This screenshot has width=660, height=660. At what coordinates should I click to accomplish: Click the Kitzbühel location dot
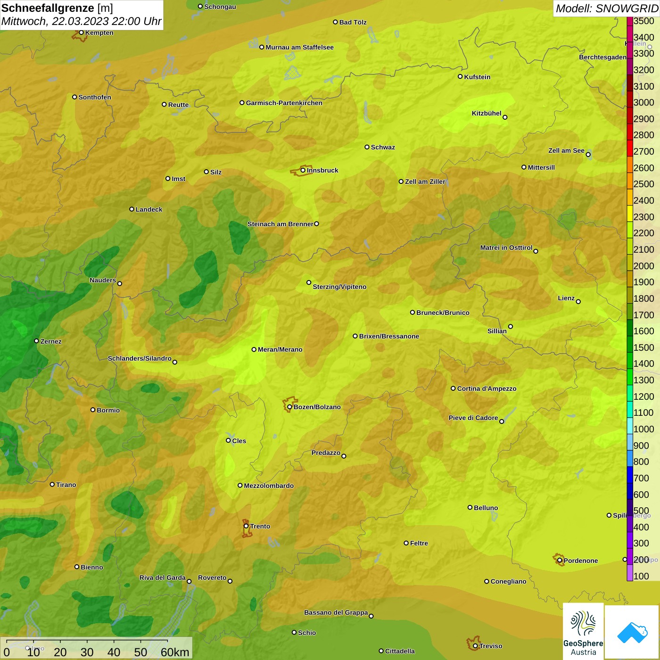(505, 117)
